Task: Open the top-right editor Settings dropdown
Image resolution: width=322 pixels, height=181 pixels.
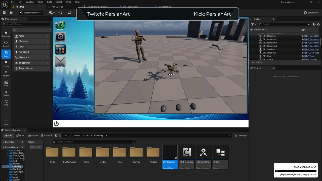Action: (x=311, y=13)
